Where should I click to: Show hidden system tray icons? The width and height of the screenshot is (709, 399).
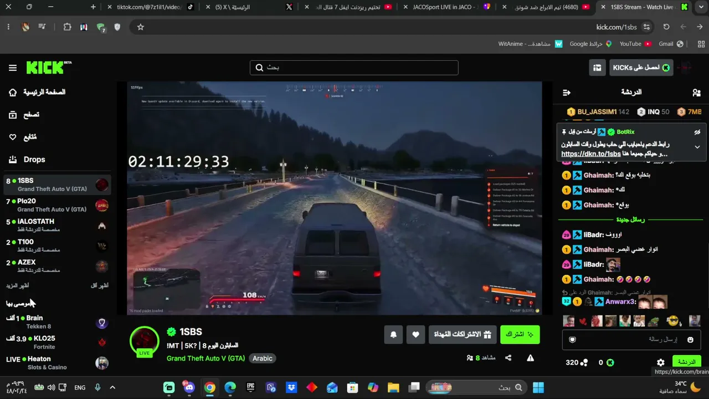point(112,387)
